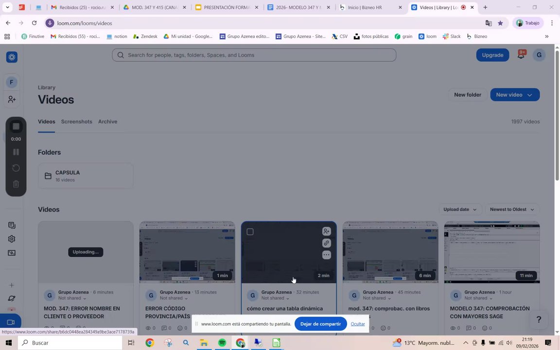
Task: Open the library notes icon in sidebar
Action: coord(12,225)
